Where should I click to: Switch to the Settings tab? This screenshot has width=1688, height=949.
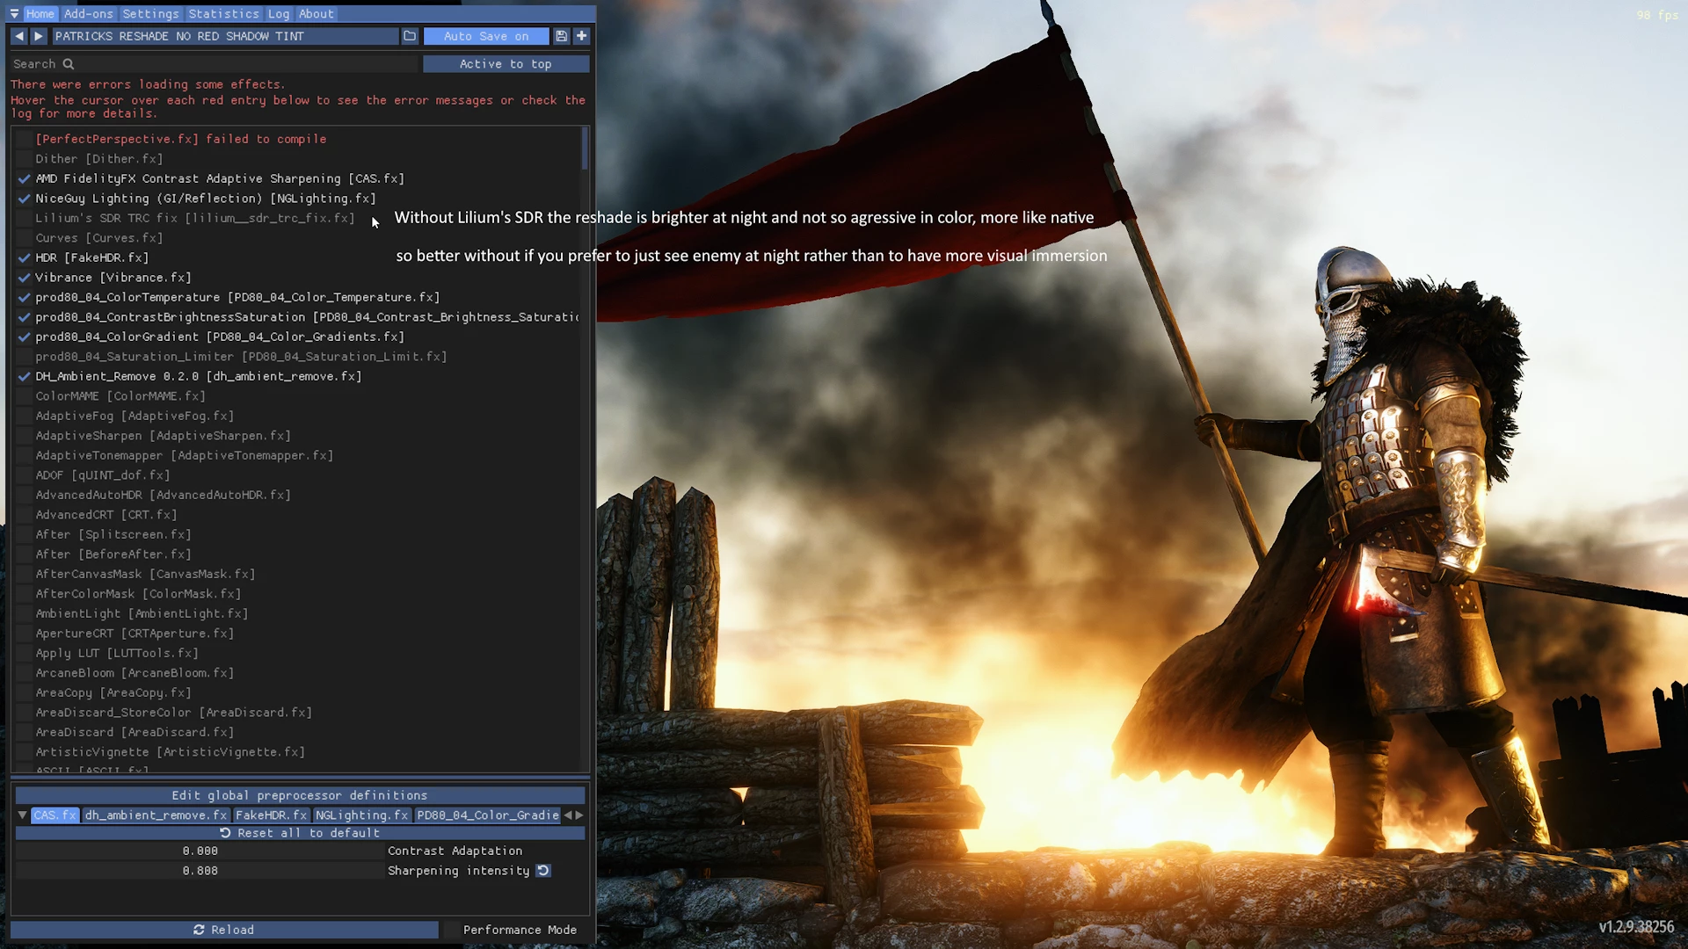(150, 14)
